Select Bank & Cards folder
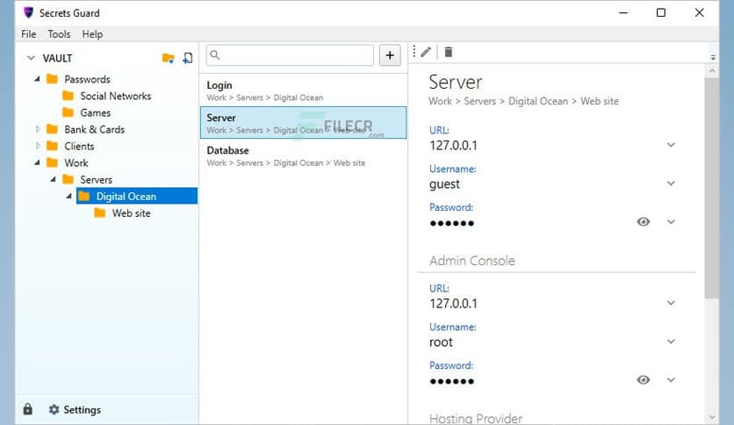 click(x=95, y=130)
